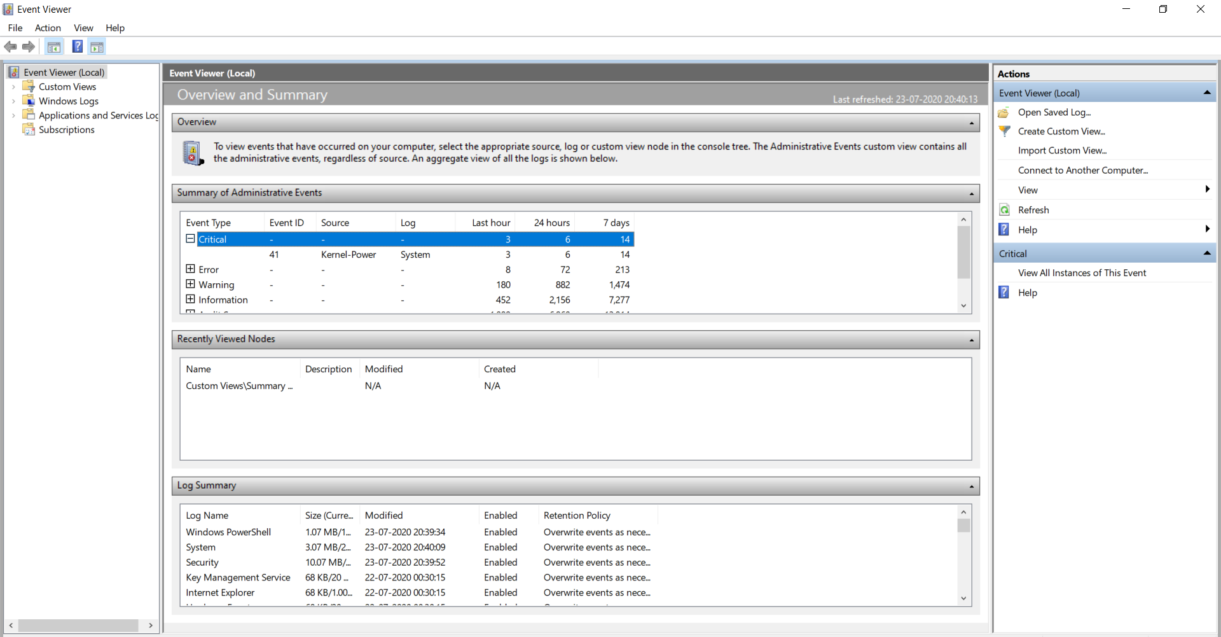Click the console tree horizontal scrollbar
The image size is (1221, 637).
(x=81, y=626)
